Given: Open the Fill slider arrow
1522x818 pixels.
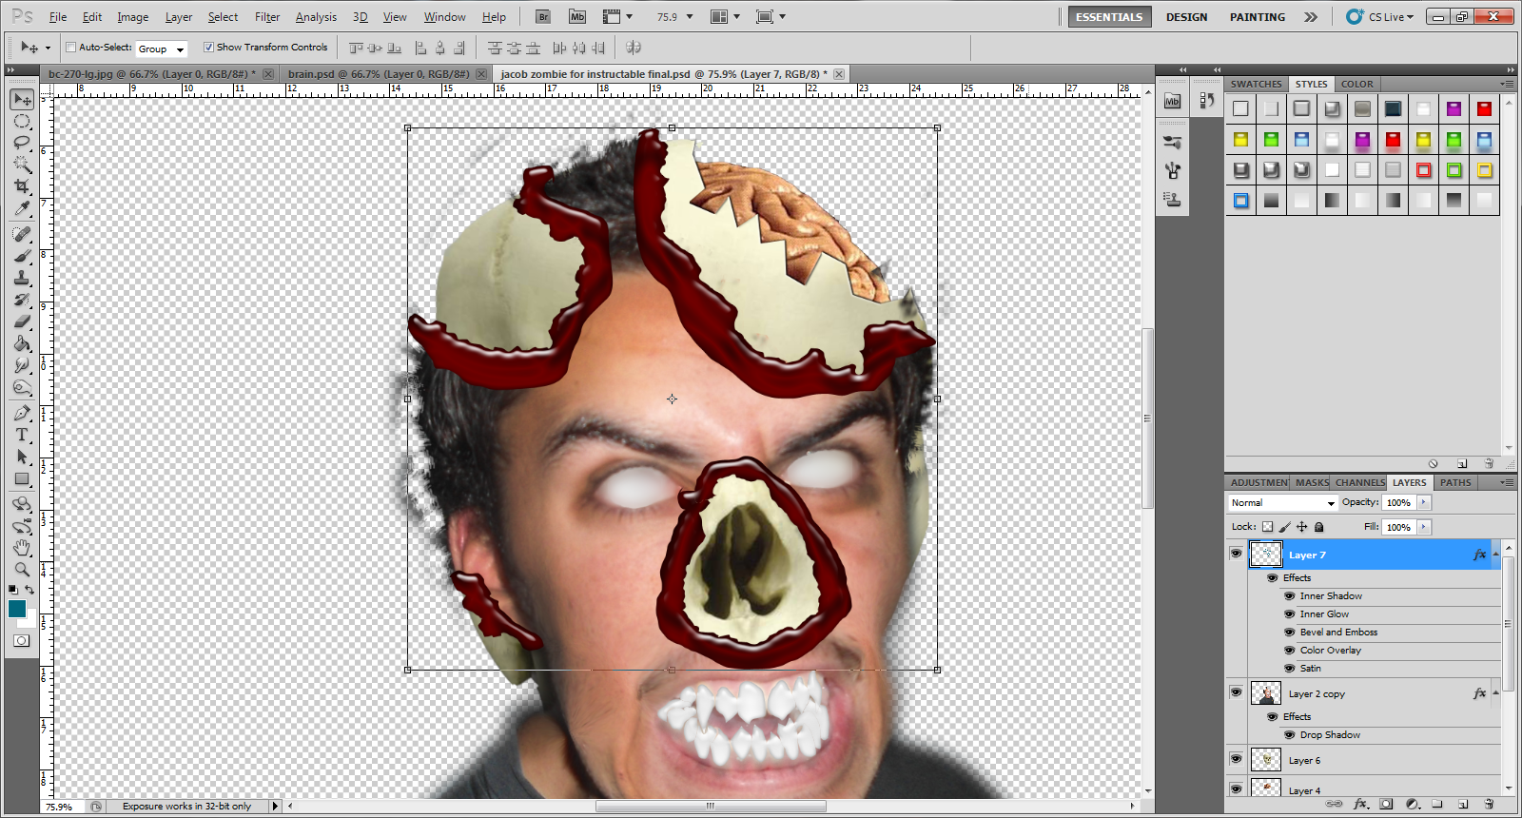Looking at the screenshot, I should tap(1424, 527).
